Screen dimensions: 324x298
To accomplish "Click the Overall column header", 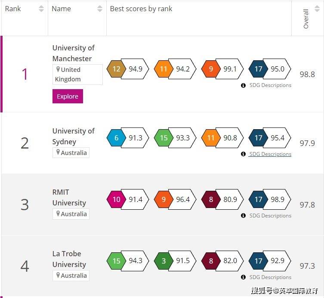I will pos(306,19).
